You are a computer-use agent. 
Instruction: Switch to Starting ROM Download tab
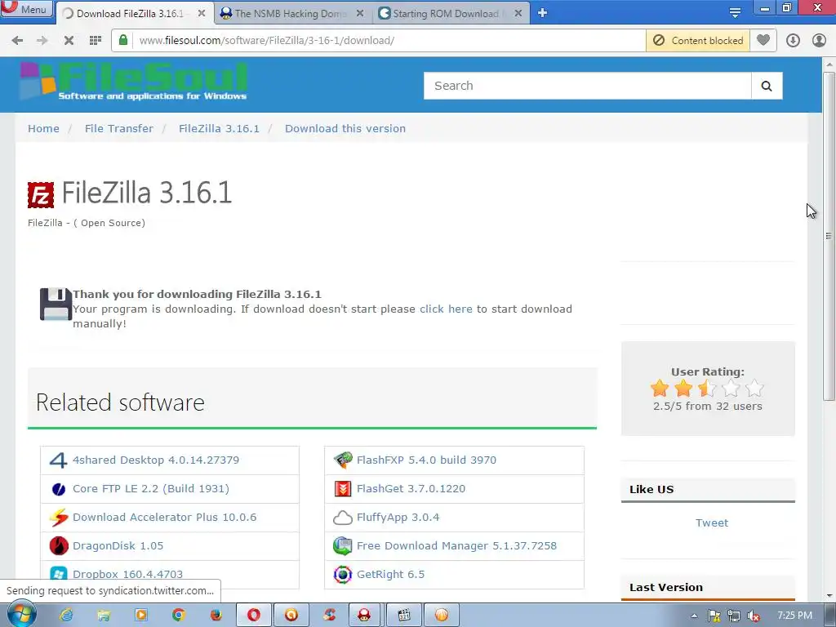coord(450,13)
